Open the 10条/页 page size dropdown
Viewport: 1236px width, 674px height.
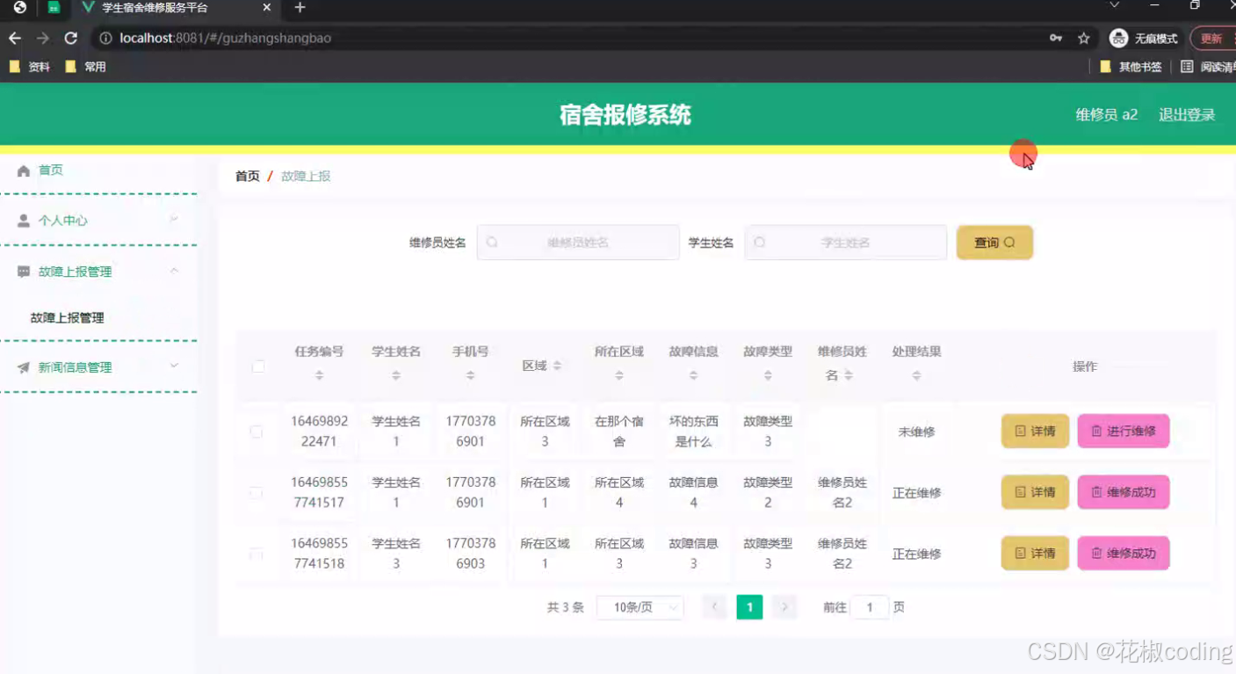[640, 607]
